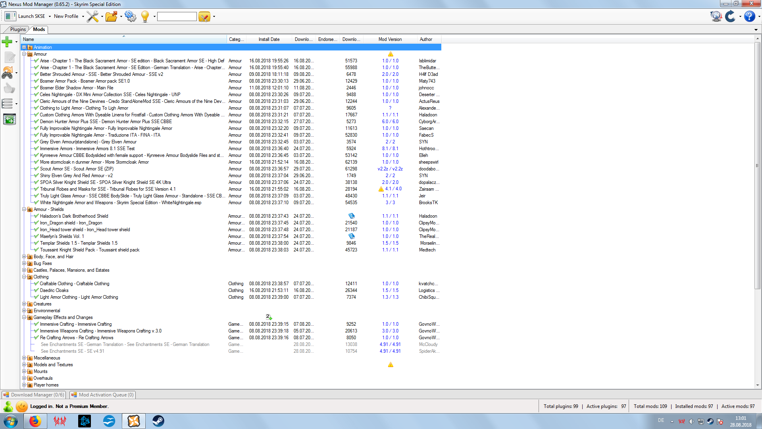Screen dimensions: 762x429
Task: Sort mods by Install Date column
Action: coord(269,39)
